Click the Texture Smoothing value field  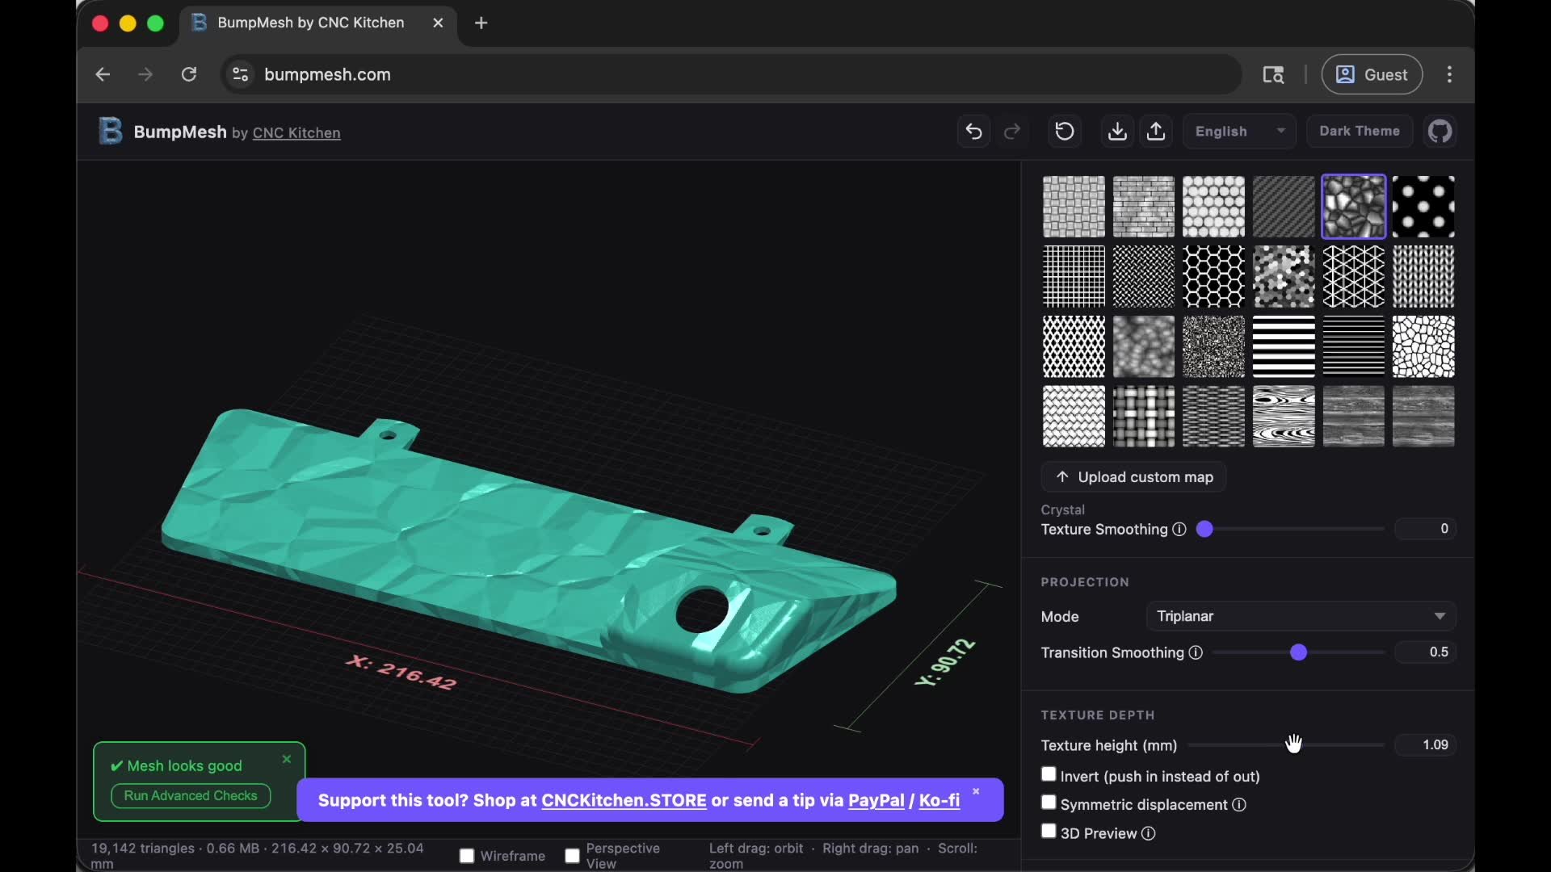pos(1426,529)
